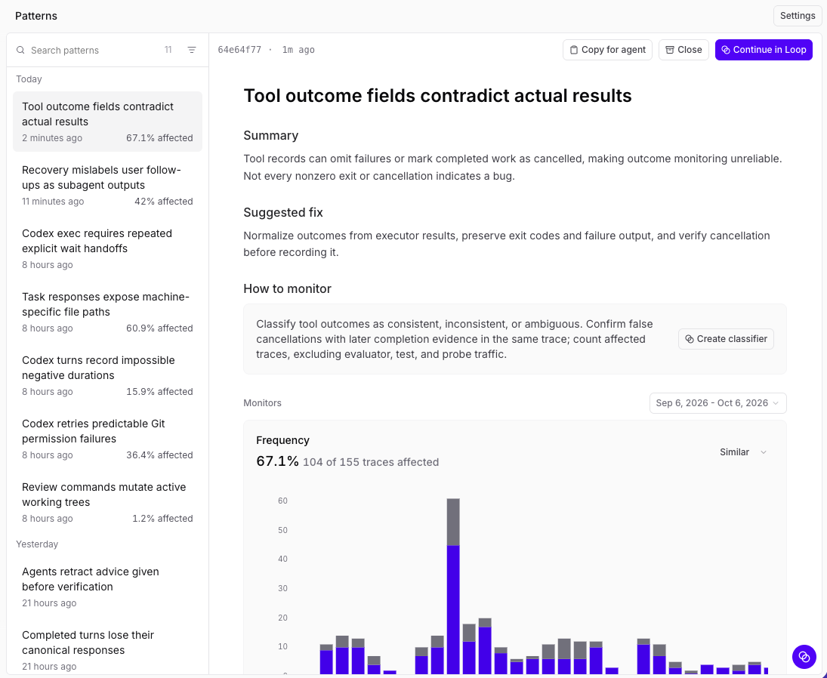The height and width of the screenshot is (678, 827).
Task: Create classifier for this pattern
Action: 726,339
